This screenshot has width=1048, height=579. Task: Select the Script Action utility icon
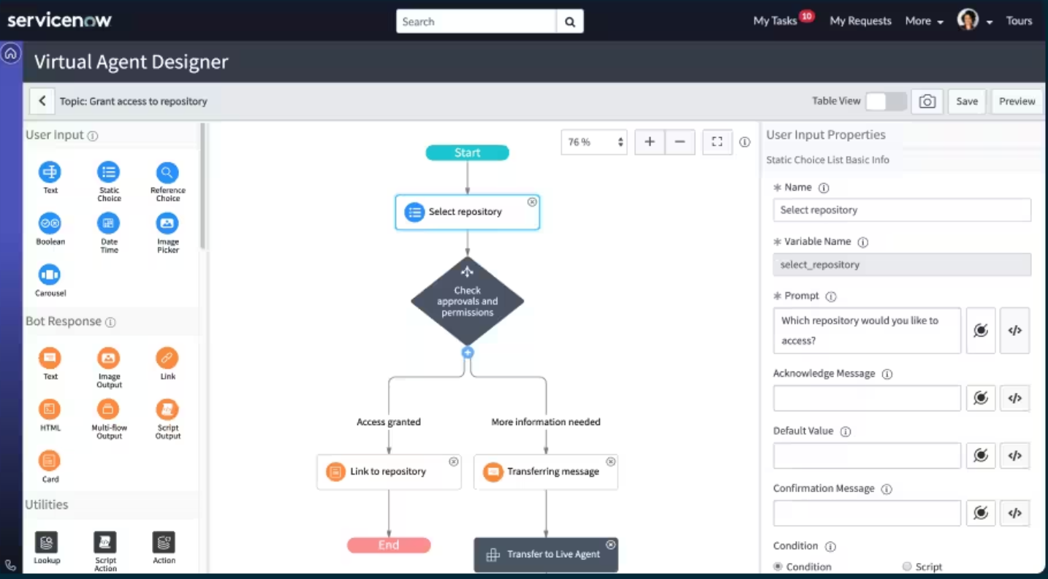coord(105,542)
